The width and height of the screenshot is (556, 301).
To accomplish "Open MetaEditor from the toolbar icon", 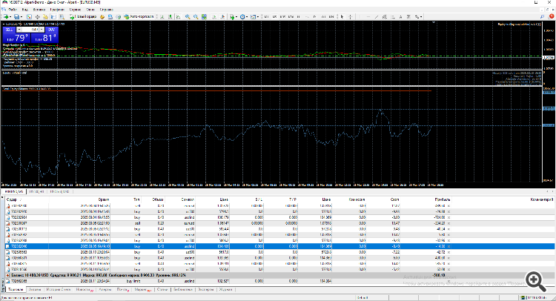I will (102, 16).
